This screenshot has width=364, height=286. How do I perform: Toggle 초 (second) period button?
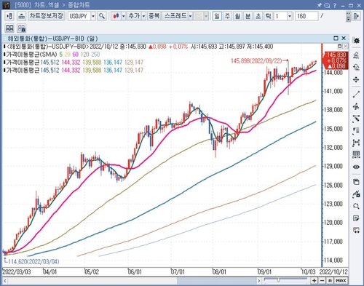click(258, 16)
